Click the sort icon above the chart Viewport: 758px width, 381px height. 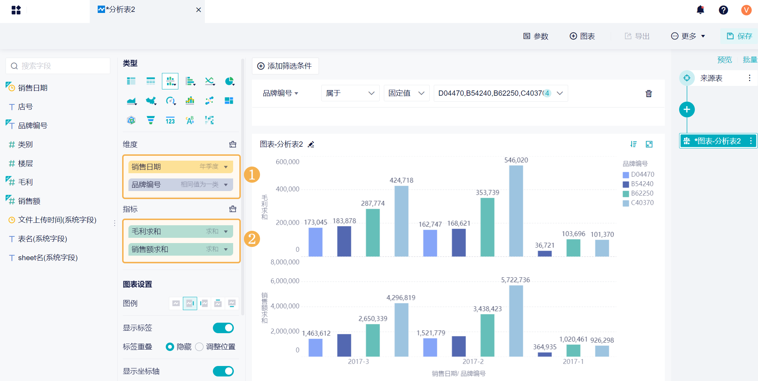633,144
